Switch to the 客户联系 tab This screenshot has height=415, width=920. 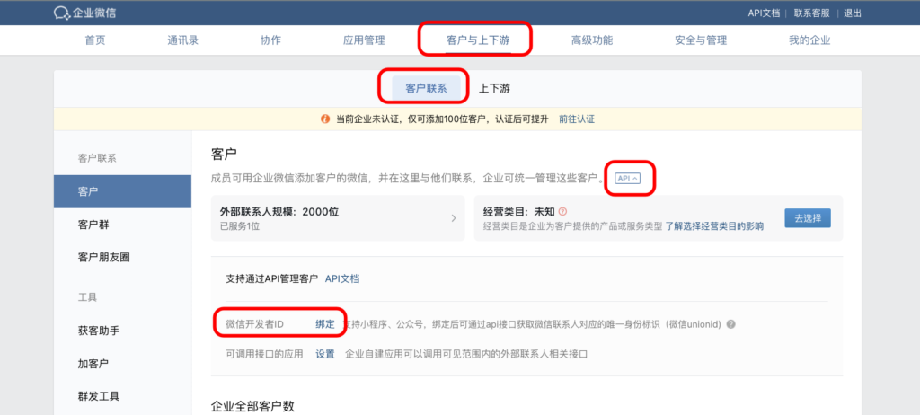click(427, 89)
